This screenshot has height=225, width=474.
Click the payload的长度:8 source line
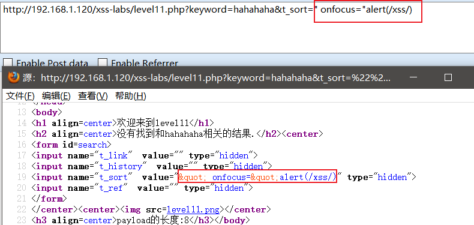pos(140,220)
